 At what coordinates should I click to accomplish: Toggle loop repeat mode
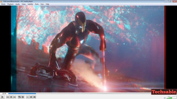pyautogui.click(x=31, y=97)
